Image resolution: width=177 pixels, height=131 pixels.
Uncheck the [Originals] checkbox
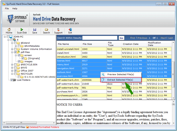[23, 58]
